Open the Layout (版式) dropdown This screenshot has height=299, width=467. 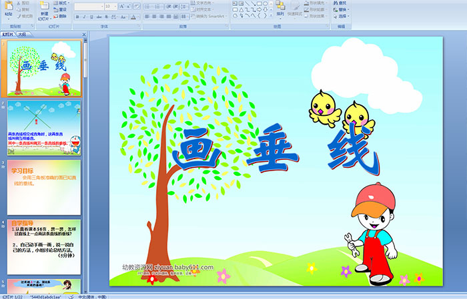(61, 3)
